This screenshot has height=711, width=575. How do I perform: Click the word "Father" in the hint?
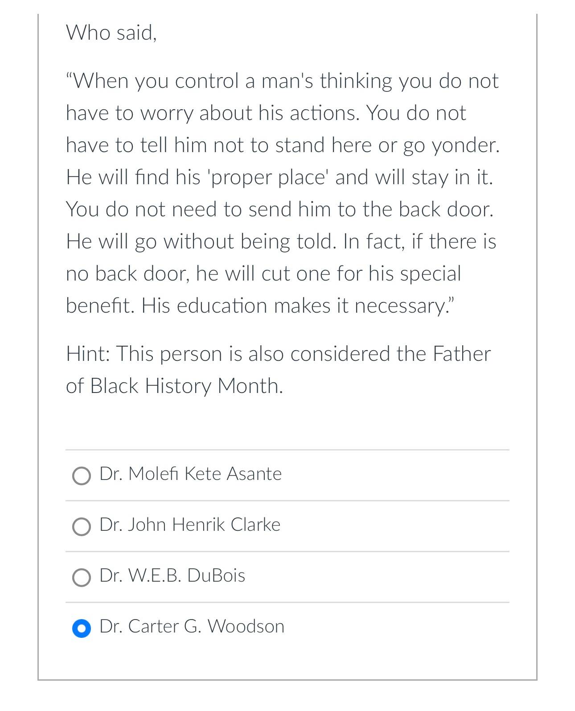coord(461,354)
